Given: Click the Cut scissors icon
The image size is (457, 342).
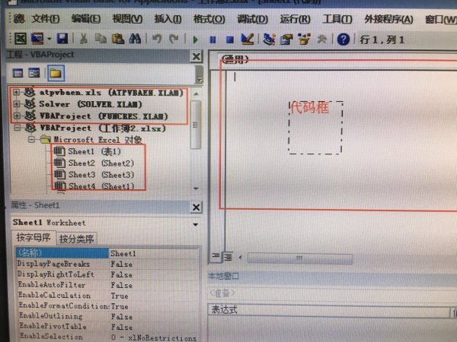Looking at the screenshot, I should coord(84,39).
